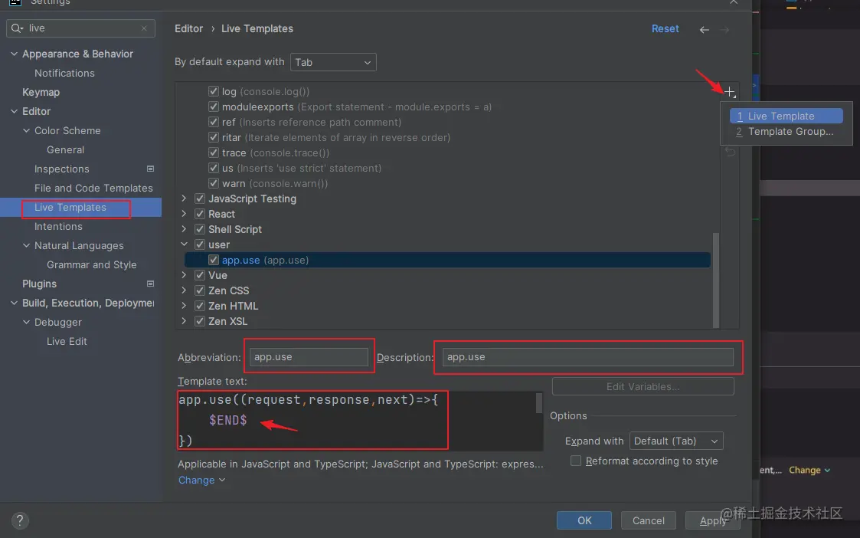Click the settings search field containing live
This screenshot has width=860, height=538.
coord(80,28)
